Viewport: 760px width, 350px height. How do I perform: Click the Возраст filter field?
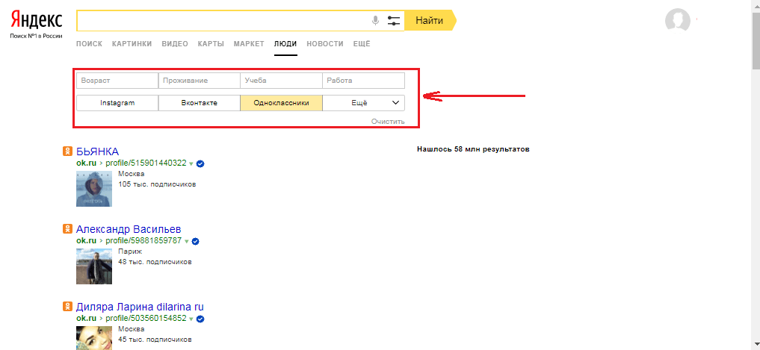(x=117, y=81)
